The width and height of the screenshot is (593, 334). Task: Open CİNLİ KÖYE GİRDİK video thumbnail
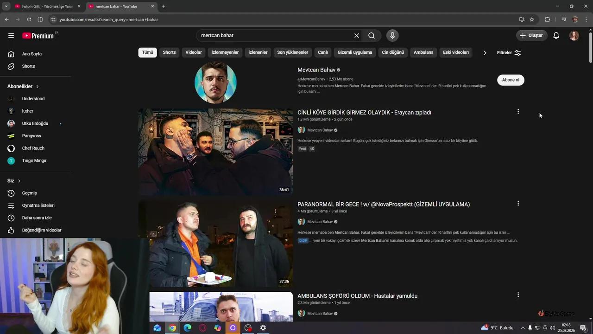[x=215, y=152]
